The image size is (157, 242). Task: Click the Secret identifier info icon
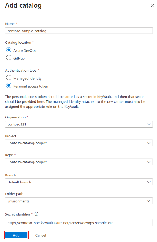point(36,214)
